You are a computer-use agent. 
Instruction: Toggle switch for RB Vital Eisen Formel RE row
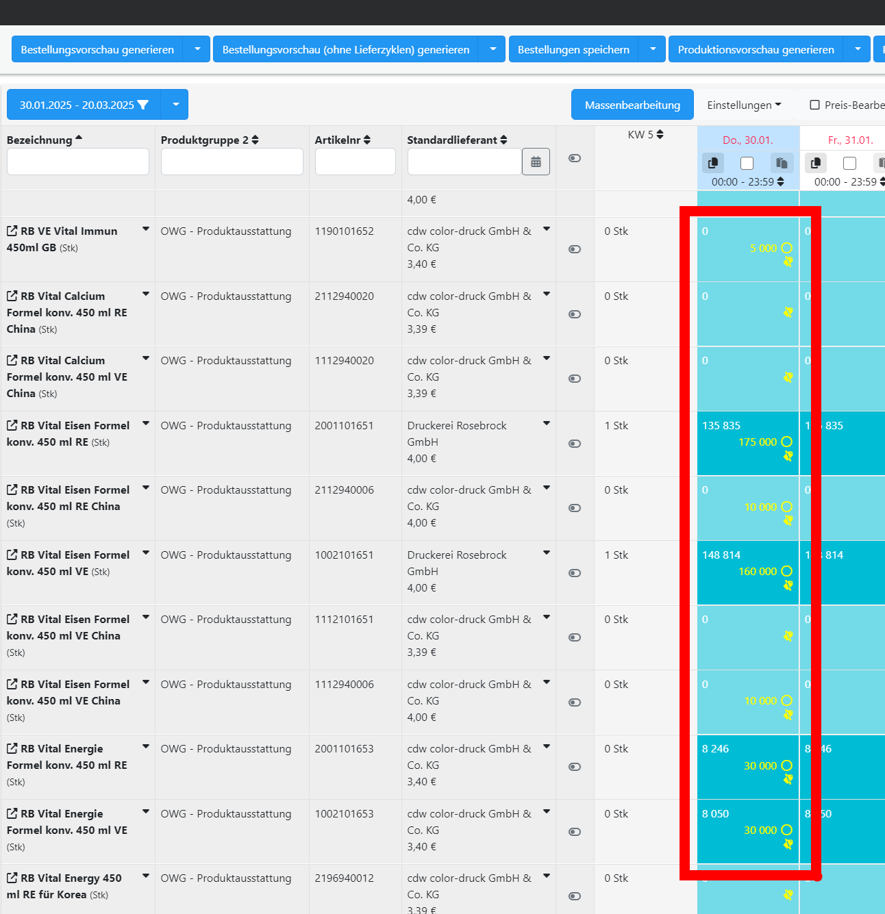575,444
